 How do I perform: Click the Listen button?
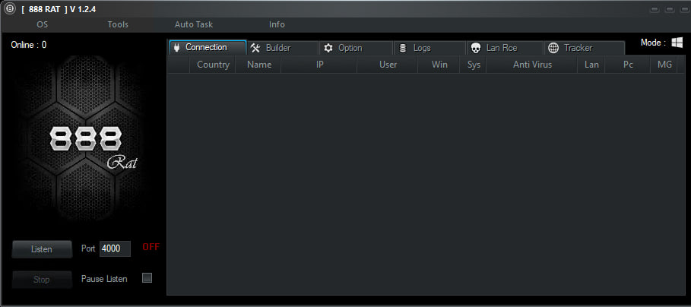click(x=42, y=249)
